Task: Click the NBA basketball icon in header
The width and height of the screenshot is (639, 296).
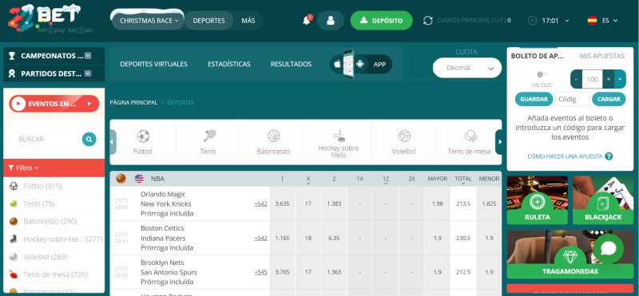Action: click(x=121, y=179)
